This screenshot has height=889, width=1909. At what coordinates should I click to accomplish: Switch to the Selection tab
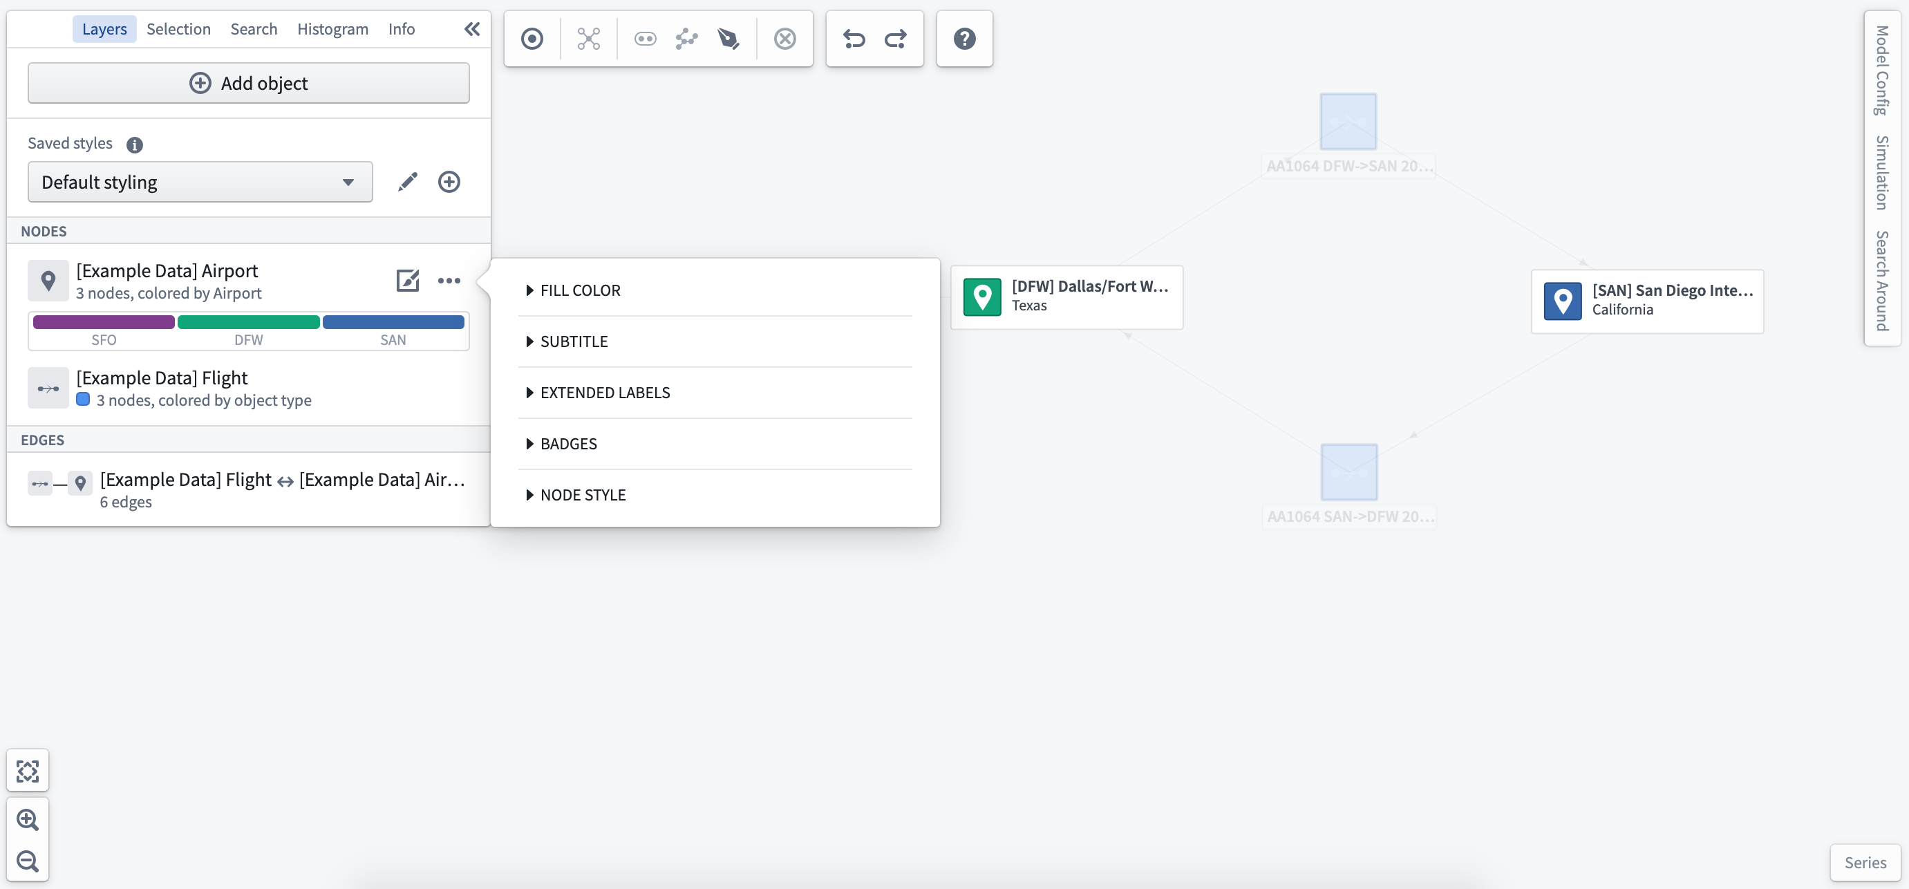coord(178,29)
